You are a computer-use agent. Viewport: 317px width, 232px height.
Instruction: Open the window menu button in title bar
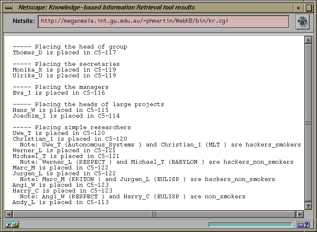(9, 7)
